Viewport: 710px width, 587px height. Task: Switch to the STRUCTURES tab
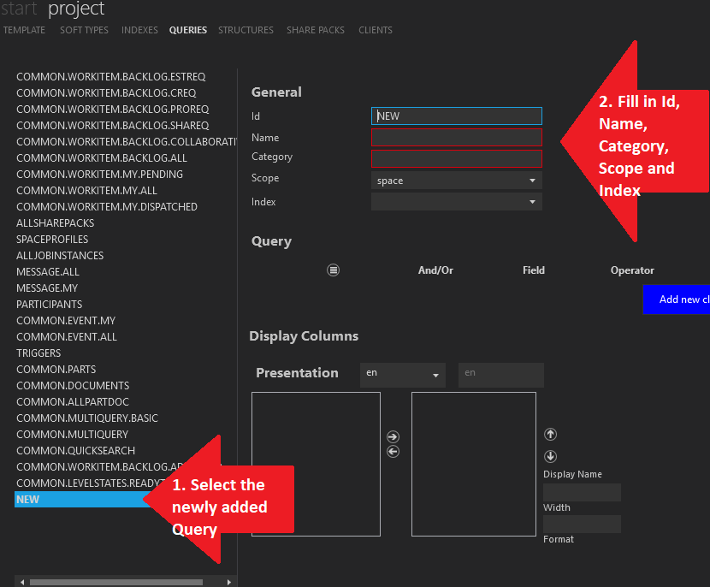click(246, 30)
